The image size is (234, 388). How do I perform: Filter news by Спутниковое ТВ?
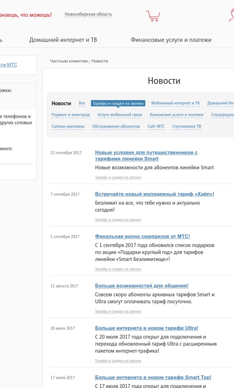[187, 127]
